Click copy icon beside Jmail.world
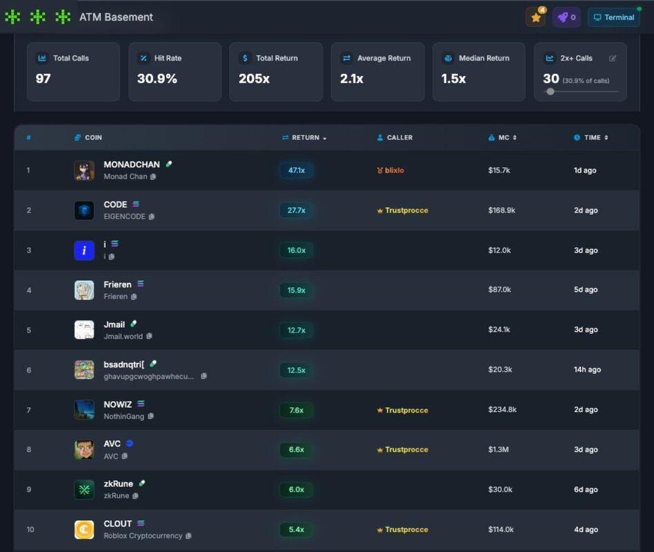The width and height of the screenshot is (654, 552). pos(149,336)
